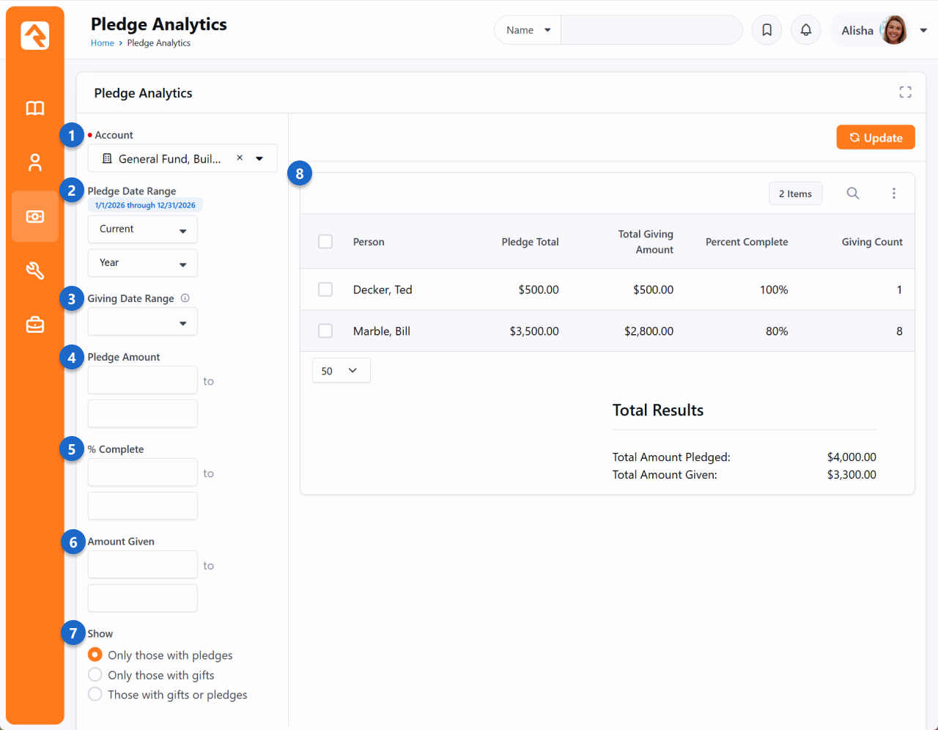Open the book icon sidebar menu
This screenshot has width=938, height=730.
click(x=34, y=108)
